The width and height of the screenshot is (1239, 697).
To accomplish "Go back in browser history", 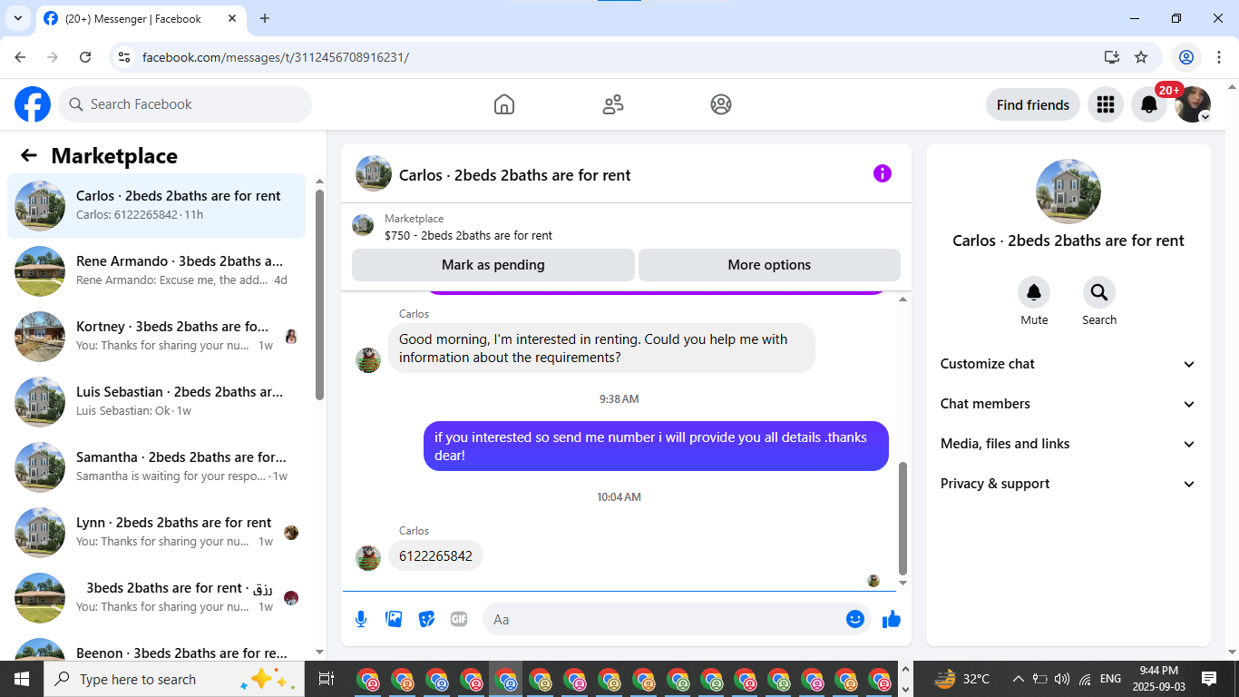I will [x=20, y=57].
